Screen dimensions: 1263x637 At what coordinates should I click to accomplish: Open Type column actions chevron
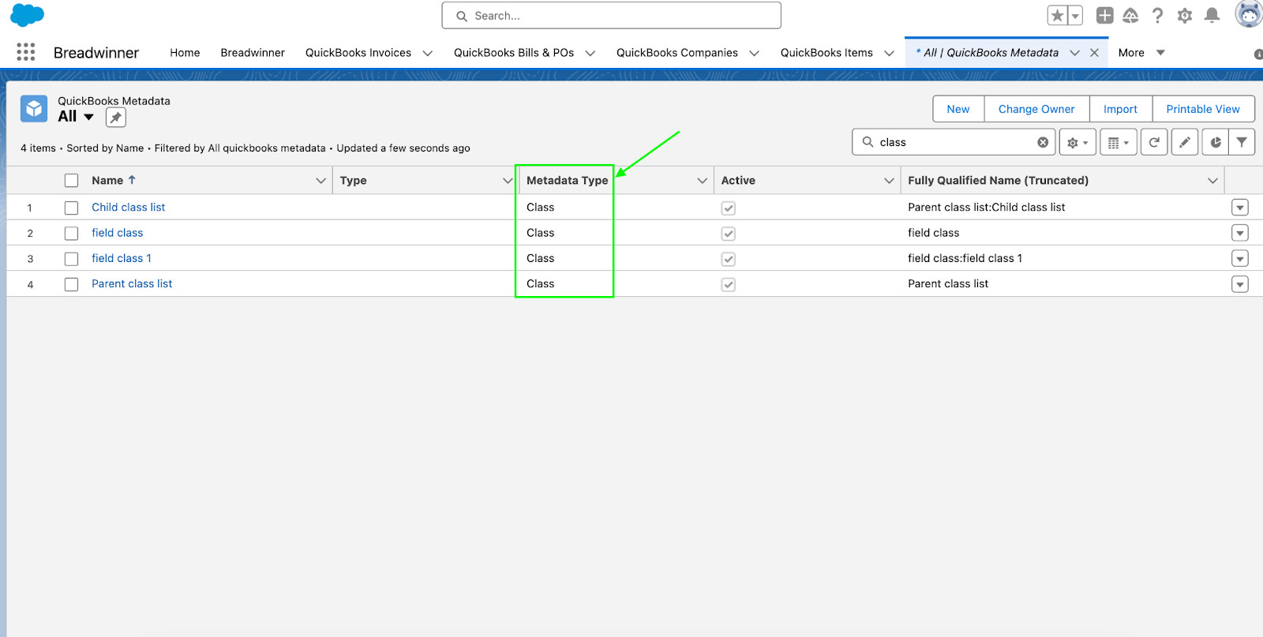(x=508, y=181)
